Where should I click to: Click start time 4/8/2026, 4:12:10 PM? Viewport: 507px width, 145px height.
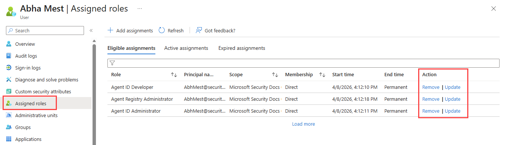[x=355, y=87]
